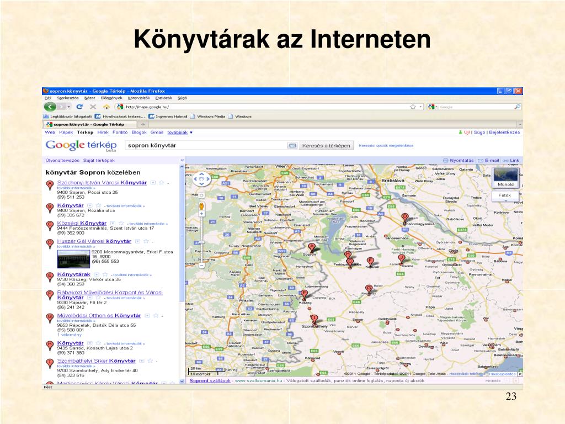Click the search magnifier in Firefox search box
The height and width of the screenshot is (424, 565).
pos(517,107)
